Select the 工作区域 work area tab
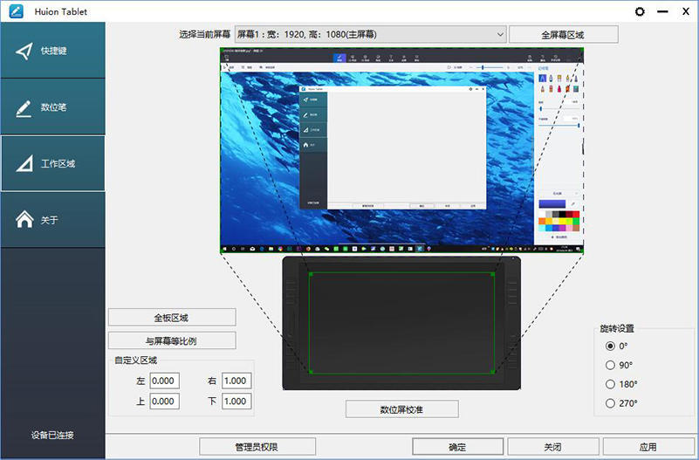This screenshot has height=460, width=699. click(x=52, y=163)
